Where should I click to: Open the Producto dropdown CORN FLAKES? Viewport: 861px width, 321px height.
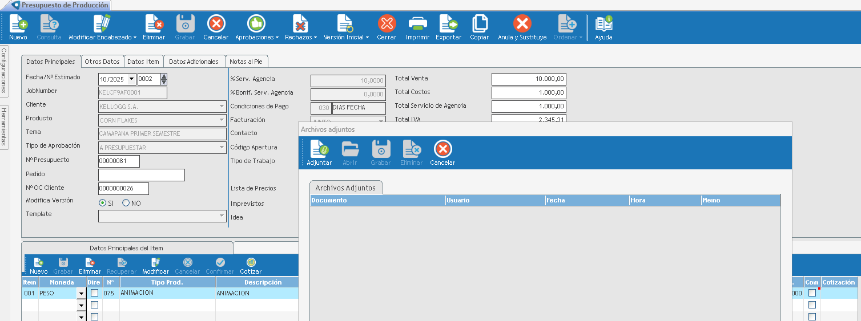222,120
